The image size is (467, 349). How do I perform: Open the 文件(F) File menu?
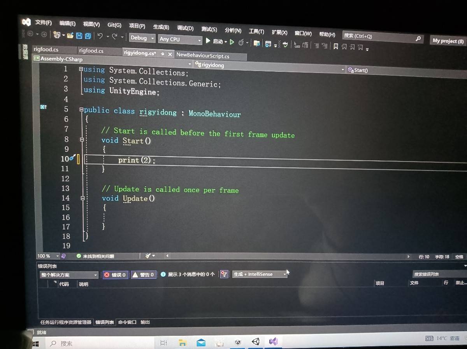pyautogui.click(x=43, y=22)
